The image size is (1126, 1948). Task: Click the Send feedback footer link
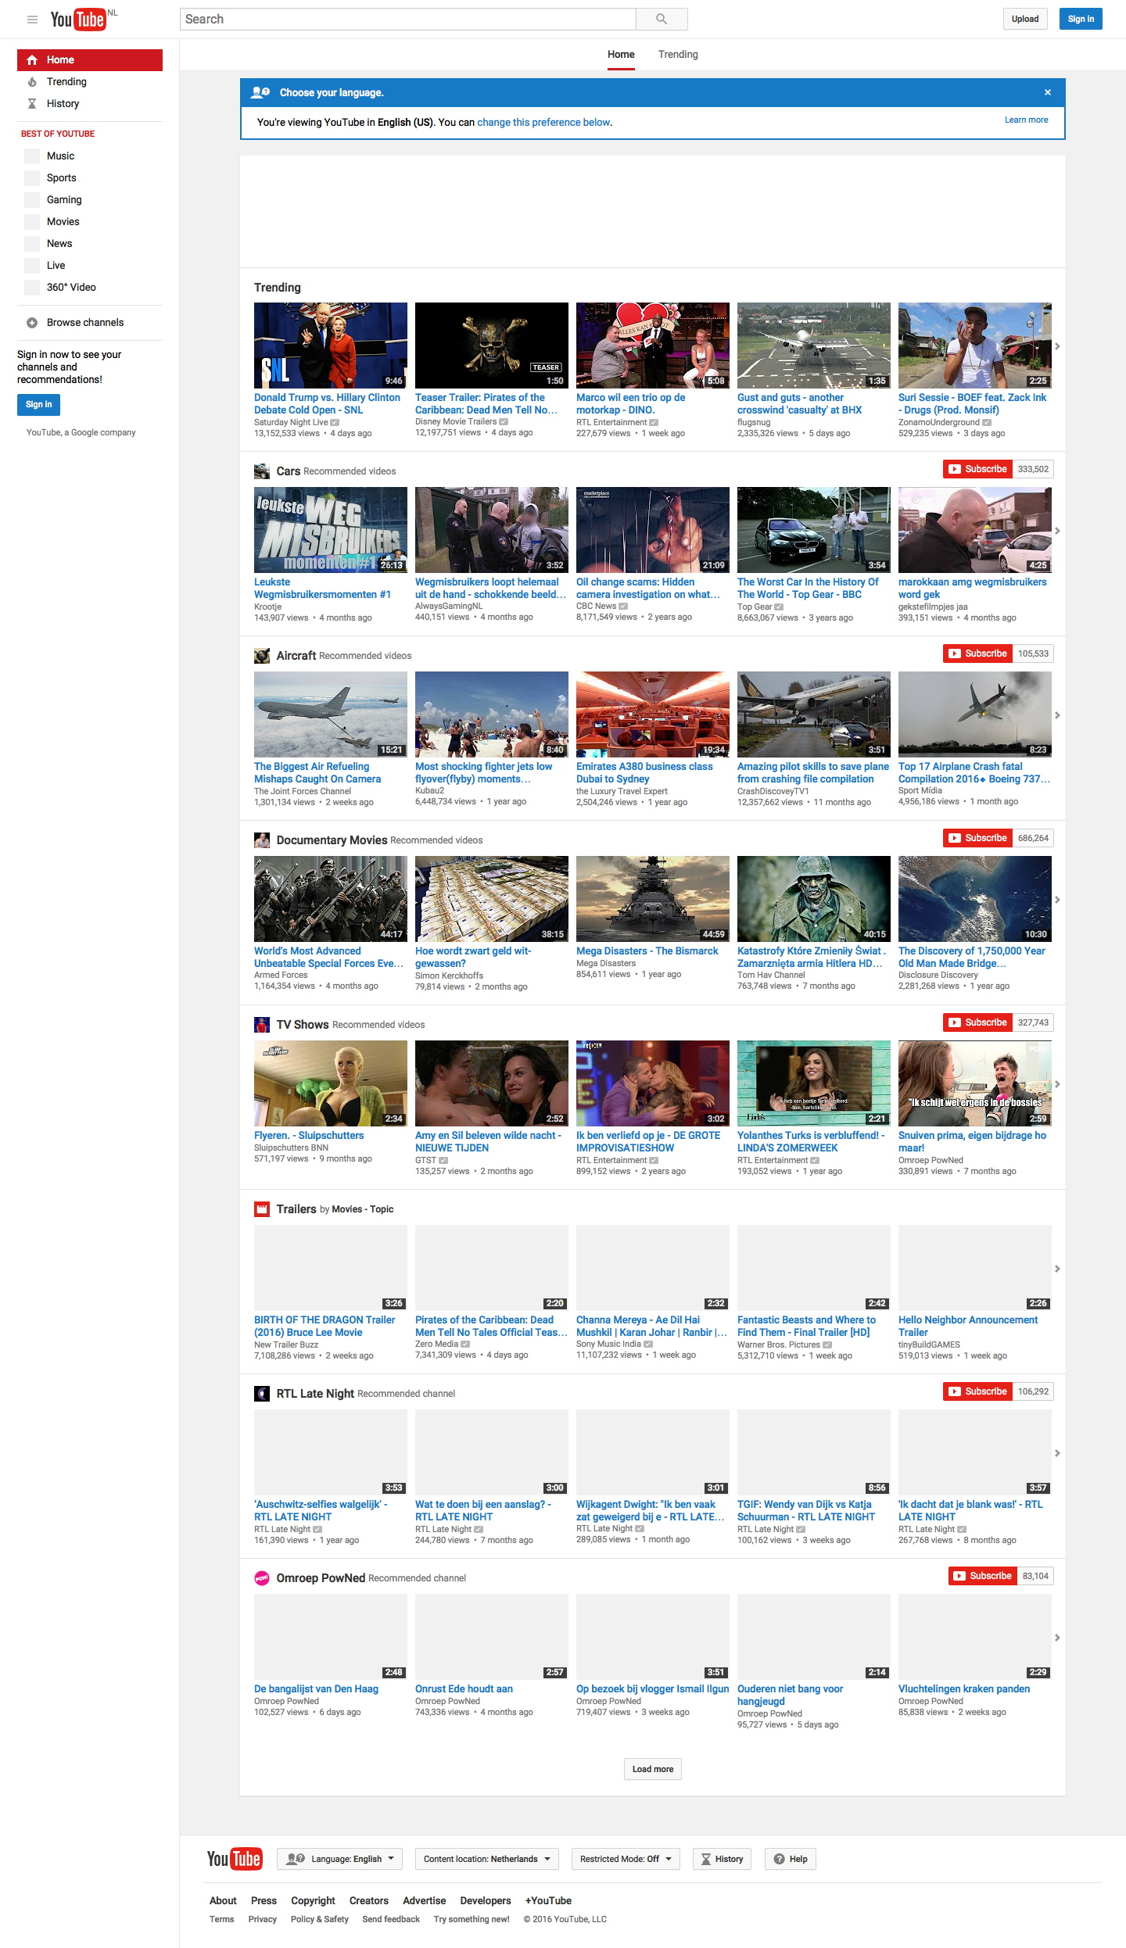tap(391, 1920)
